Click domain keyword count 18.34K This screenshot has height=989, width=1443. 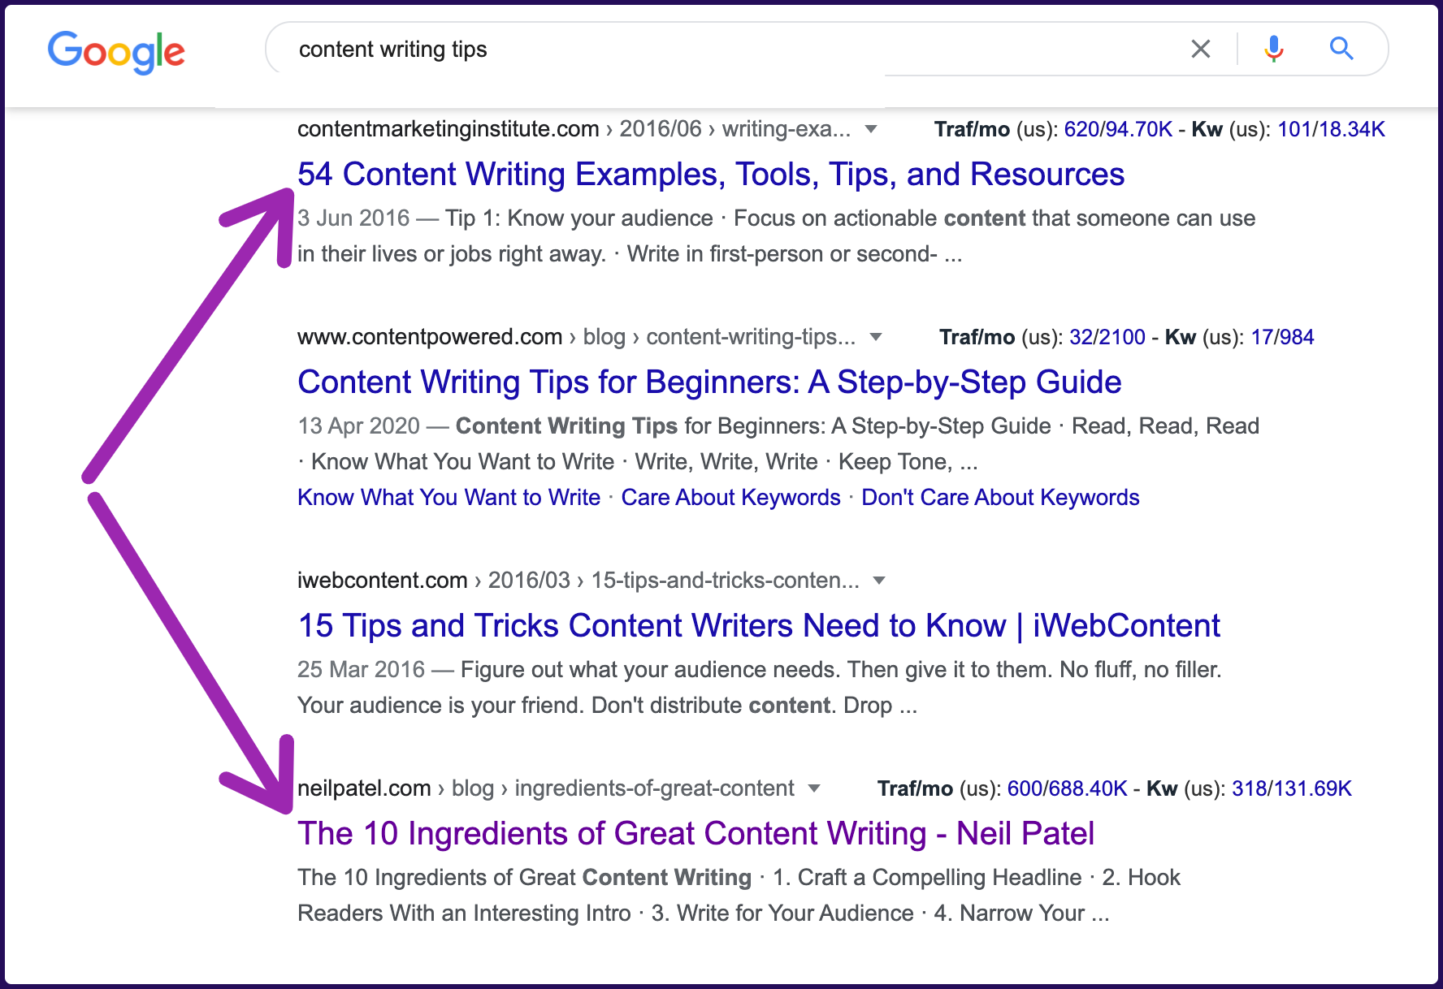click(1350, 129)
